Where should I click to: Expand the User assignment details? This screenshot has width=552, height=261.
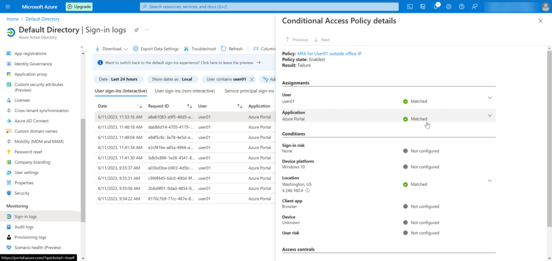tap(489, 97)
